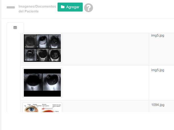Open the six-panel ultrasound thumbnail

coord(42,48)
